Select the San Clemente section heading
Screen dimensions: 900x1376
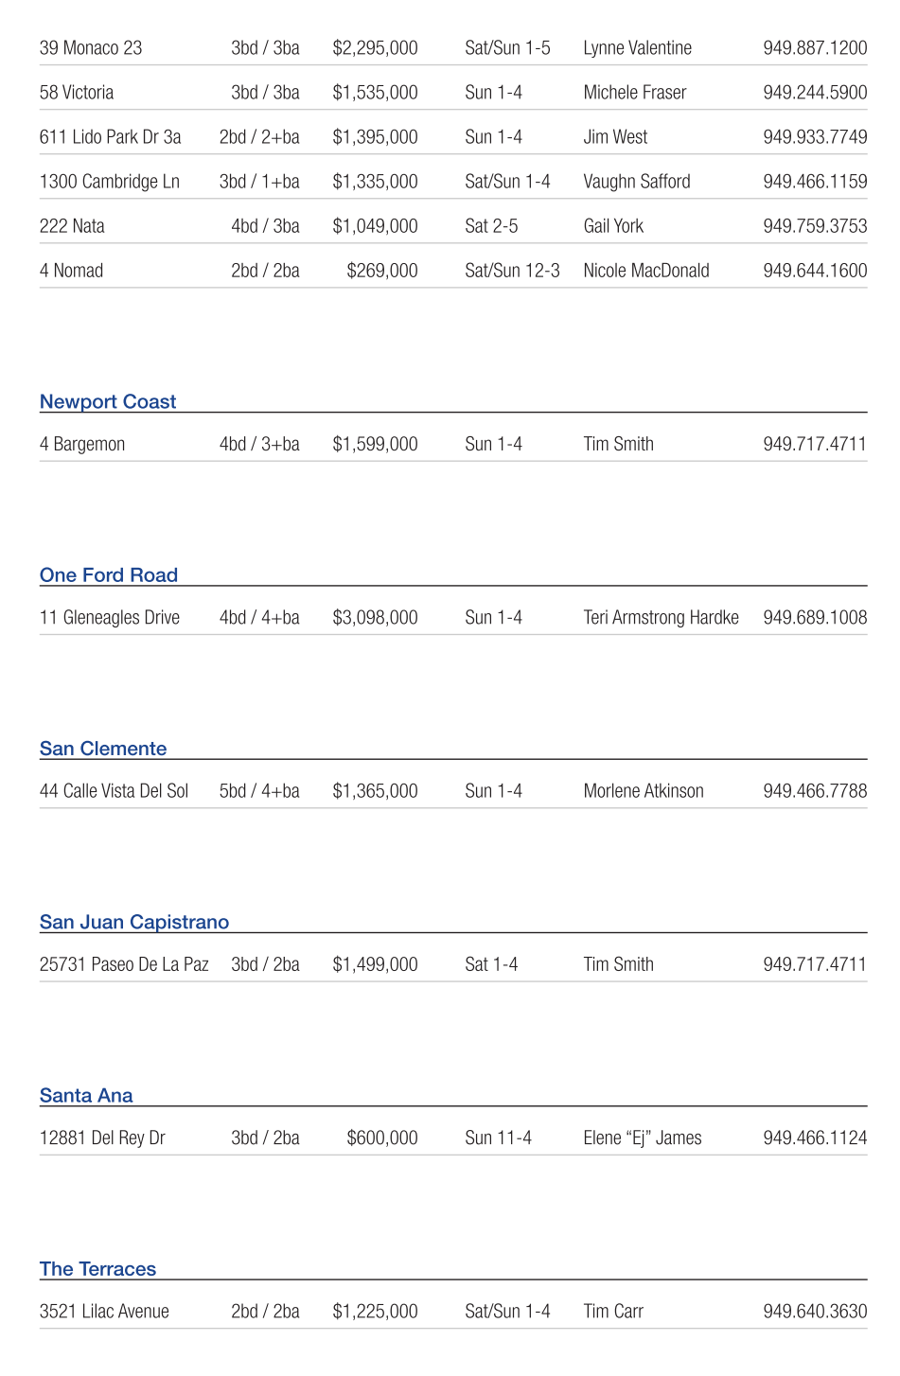point(103,749)
